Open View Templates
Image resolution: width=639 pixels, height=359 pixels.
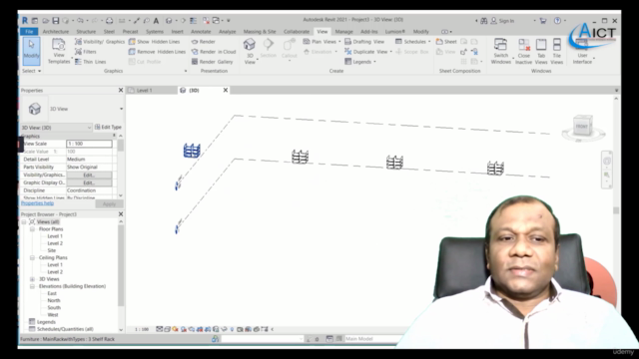pos(59,51)
